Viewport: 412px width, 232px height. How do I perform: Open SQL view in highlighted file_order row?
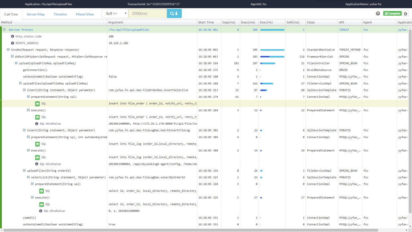(38, 104)
